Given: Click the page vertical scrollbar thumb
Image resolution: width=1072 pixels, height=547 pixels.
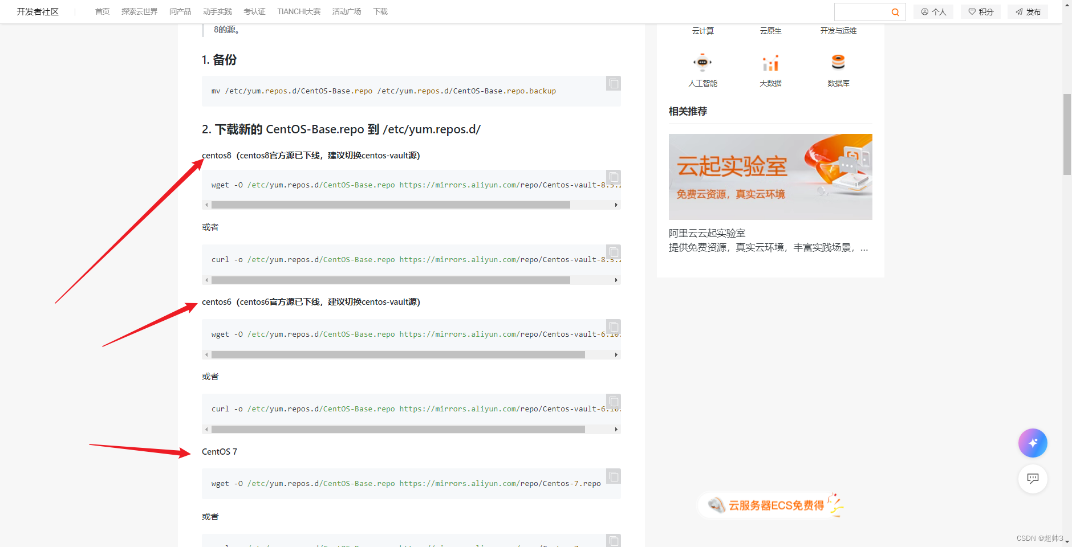Looking at the screenshot, I should [x=1067, y=134].
